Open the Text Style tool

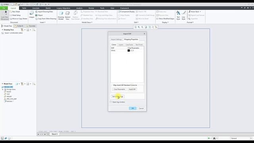coord(178,15)
